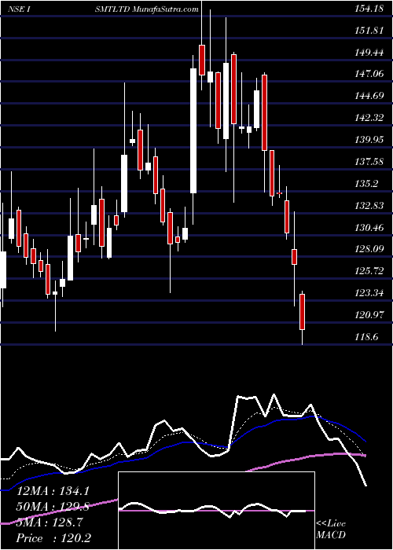Click the 139.95 price axis label
This screenshot has height=550, width=393.
tap(369, 140)
